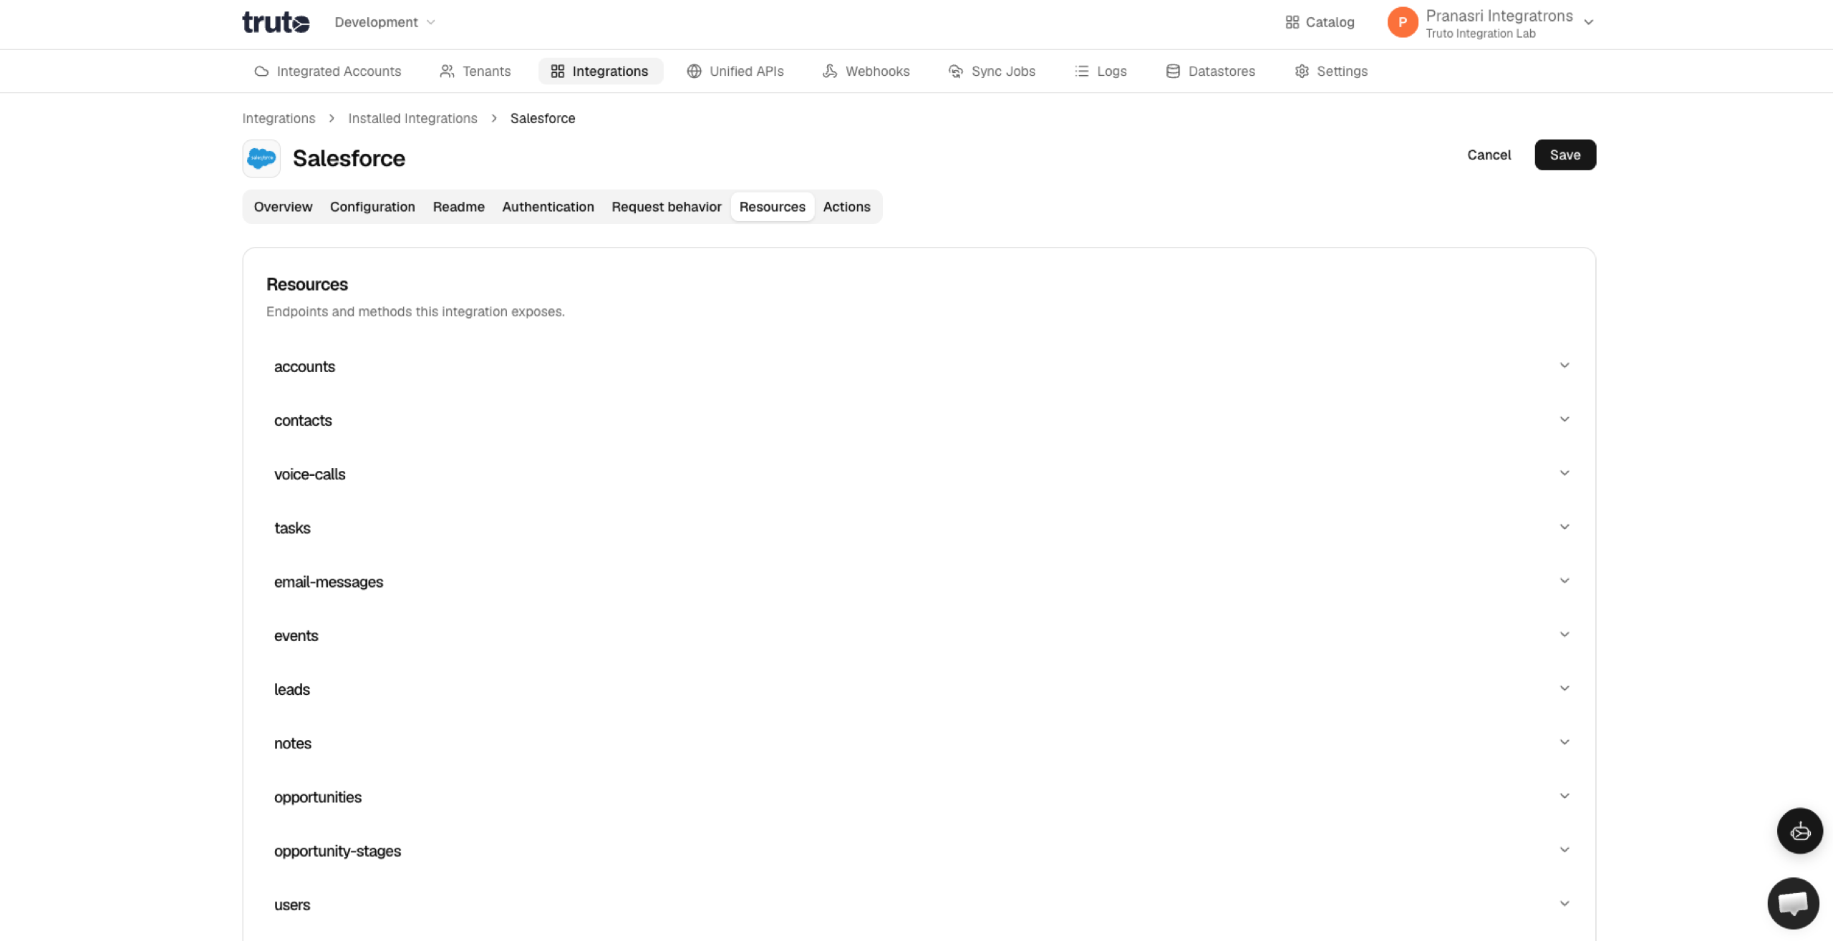This screenshot has width=1833, height=941.
Task: Click the 'leads' resource name
Action: click(x=292, y=689)
